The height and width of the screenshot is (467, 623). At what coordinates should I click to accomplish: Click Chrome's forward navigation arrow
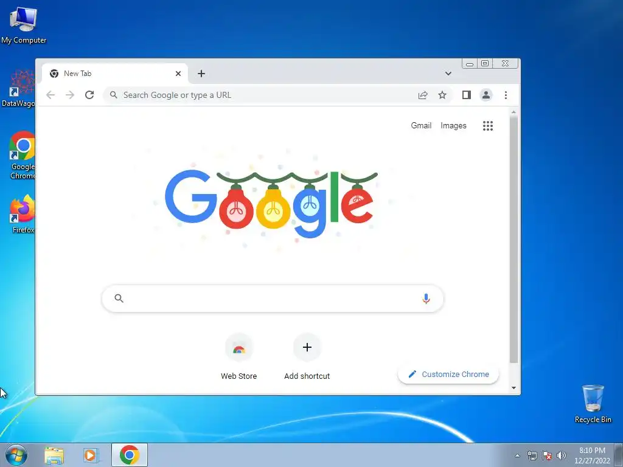(70, 95)
